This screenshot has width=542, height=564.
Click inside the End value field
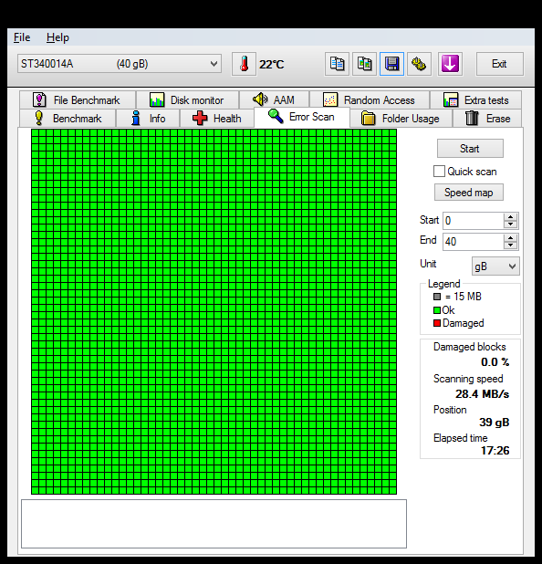[473, 241]
